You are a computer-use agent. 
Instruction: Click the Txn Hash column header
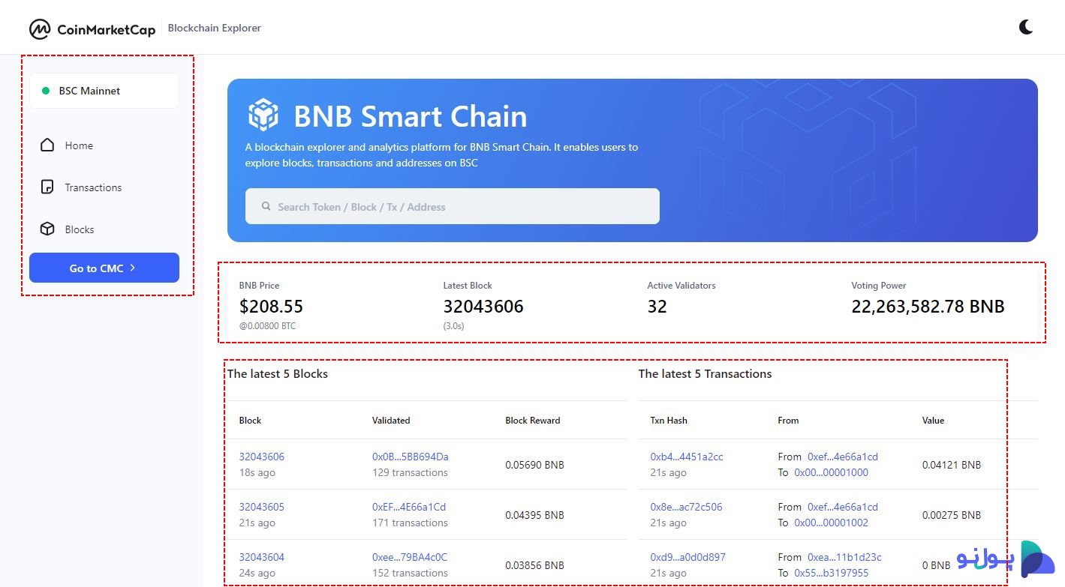pos(669,420)
